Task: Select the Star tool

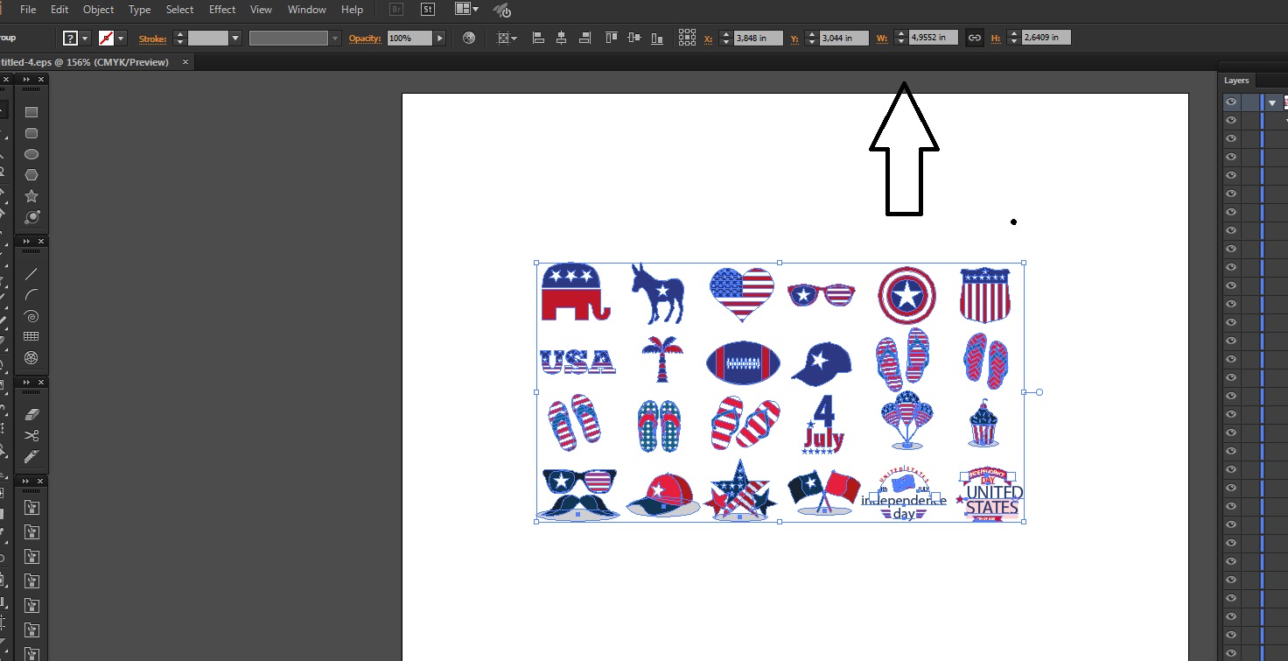Action: click(x=31, y=196)
